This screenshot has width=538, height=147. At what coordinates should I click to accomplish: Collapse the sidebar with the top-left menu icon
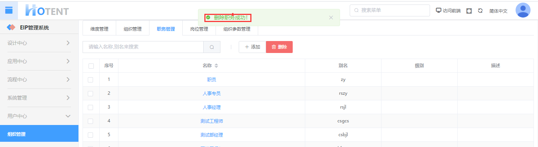9,10
